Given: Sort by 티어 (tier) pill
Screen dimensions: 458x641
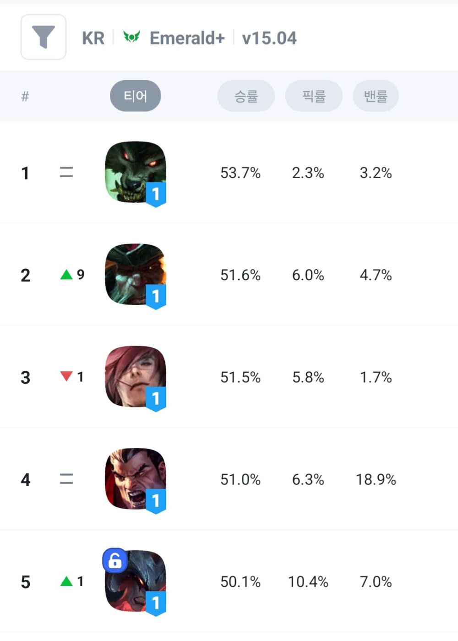Looking at the screenshot, I should (x=136, y=96).
